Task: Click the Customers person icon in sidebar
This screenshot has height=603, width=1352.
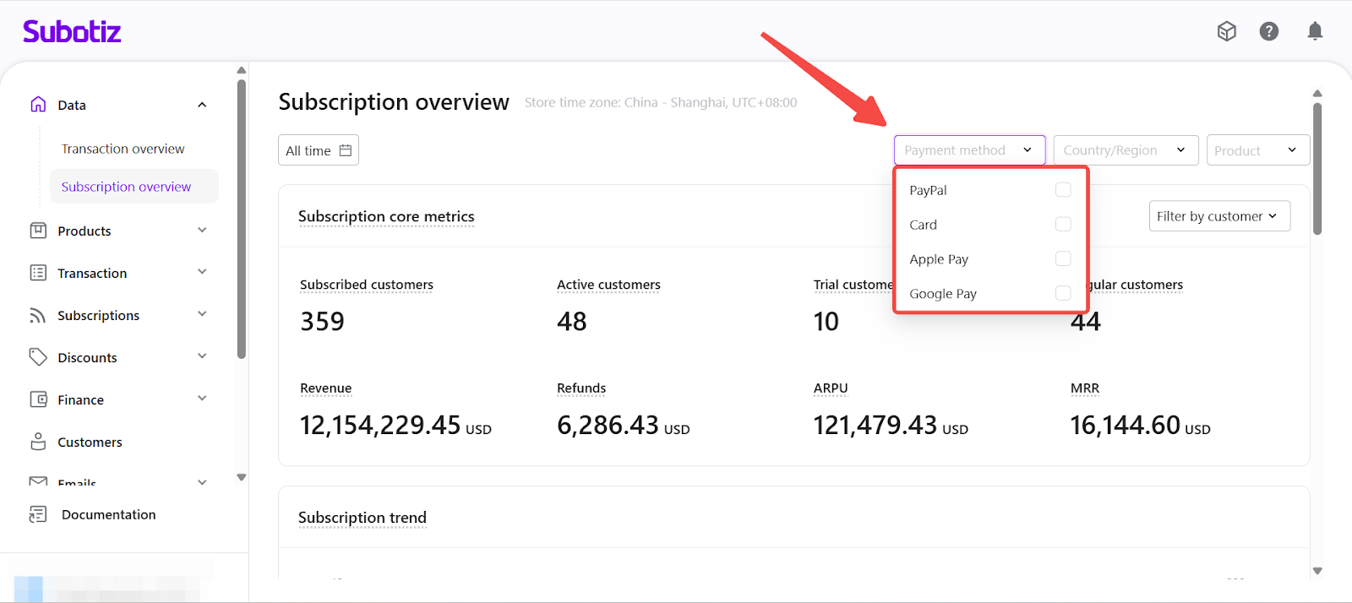Action: point(38,442)
